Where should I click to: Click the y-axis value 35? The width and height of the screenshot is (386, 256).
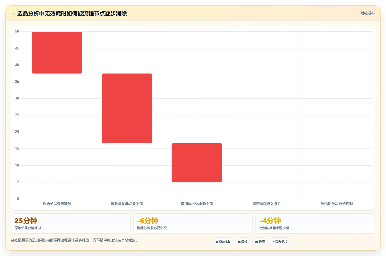tap(17, 82)
